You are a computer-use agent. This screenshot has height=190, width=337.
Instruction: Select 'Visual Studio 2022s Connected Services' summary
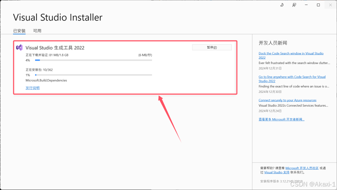293,106
